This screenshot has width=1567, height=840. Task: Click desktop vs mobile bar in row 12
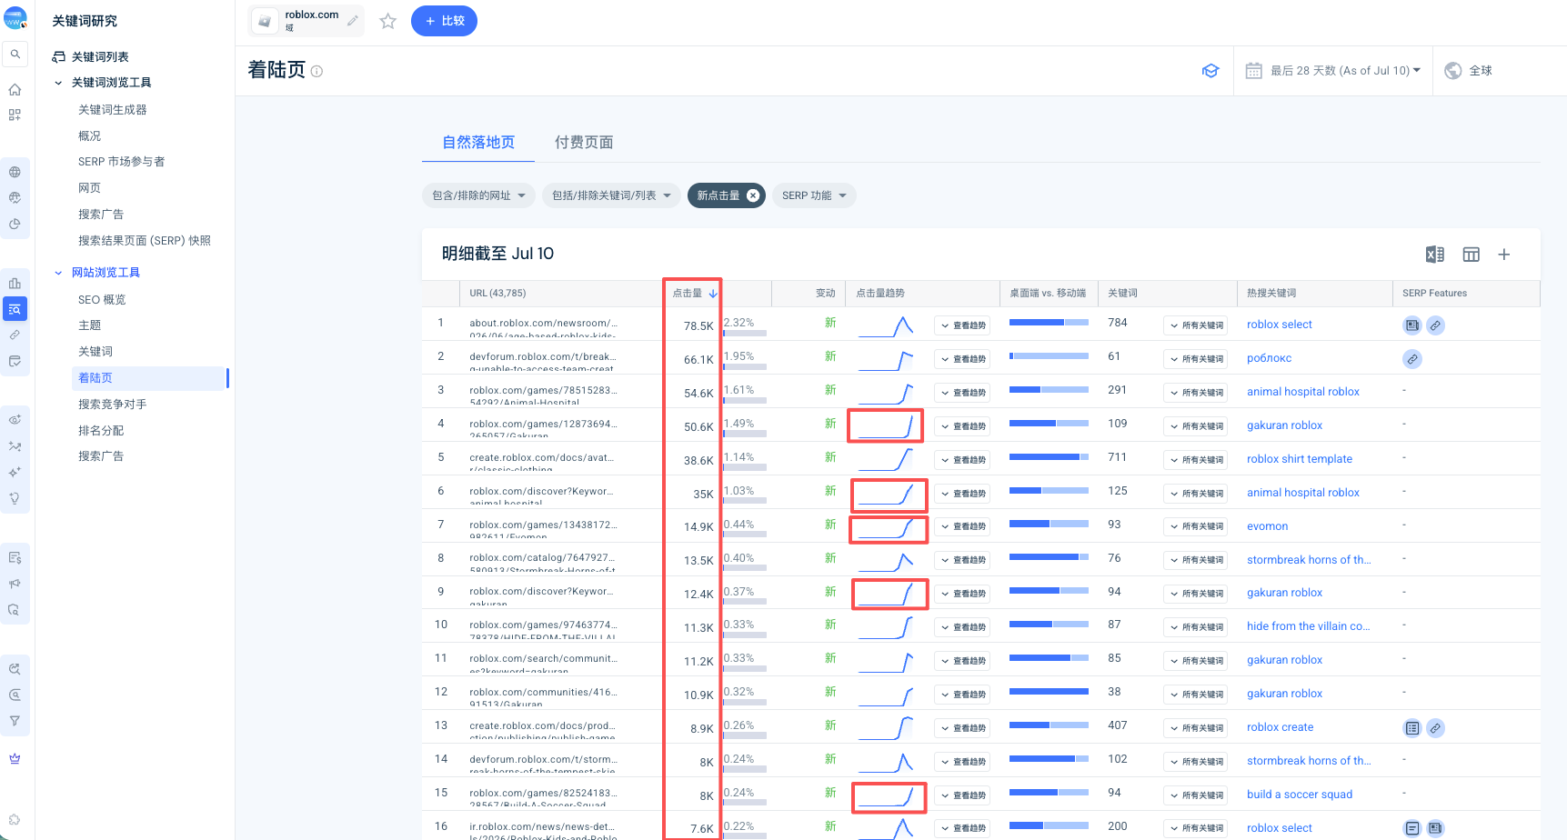point(1049,691)
